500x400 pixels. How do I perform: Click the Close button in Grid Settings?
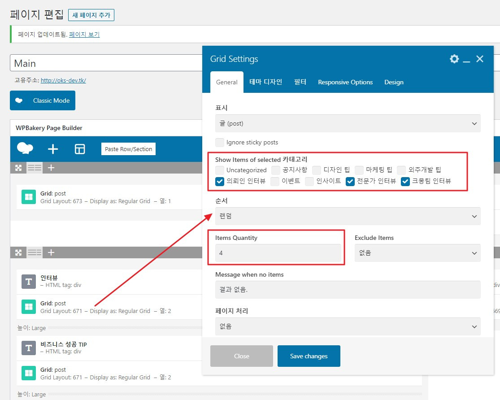tap(242, 356)
